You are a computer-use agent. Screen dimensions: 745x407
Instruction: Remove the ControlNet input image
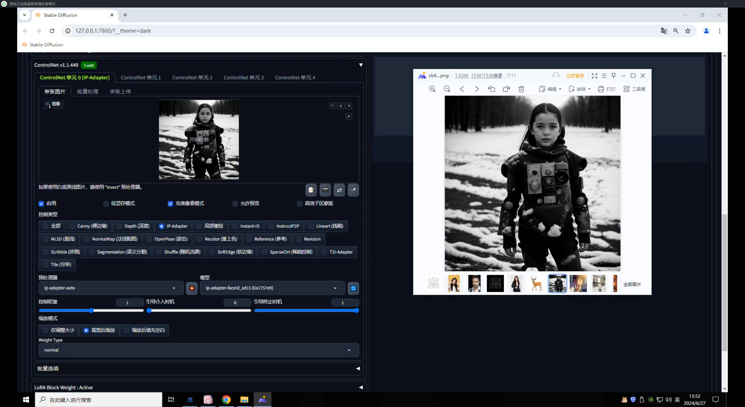click(349, 106)
